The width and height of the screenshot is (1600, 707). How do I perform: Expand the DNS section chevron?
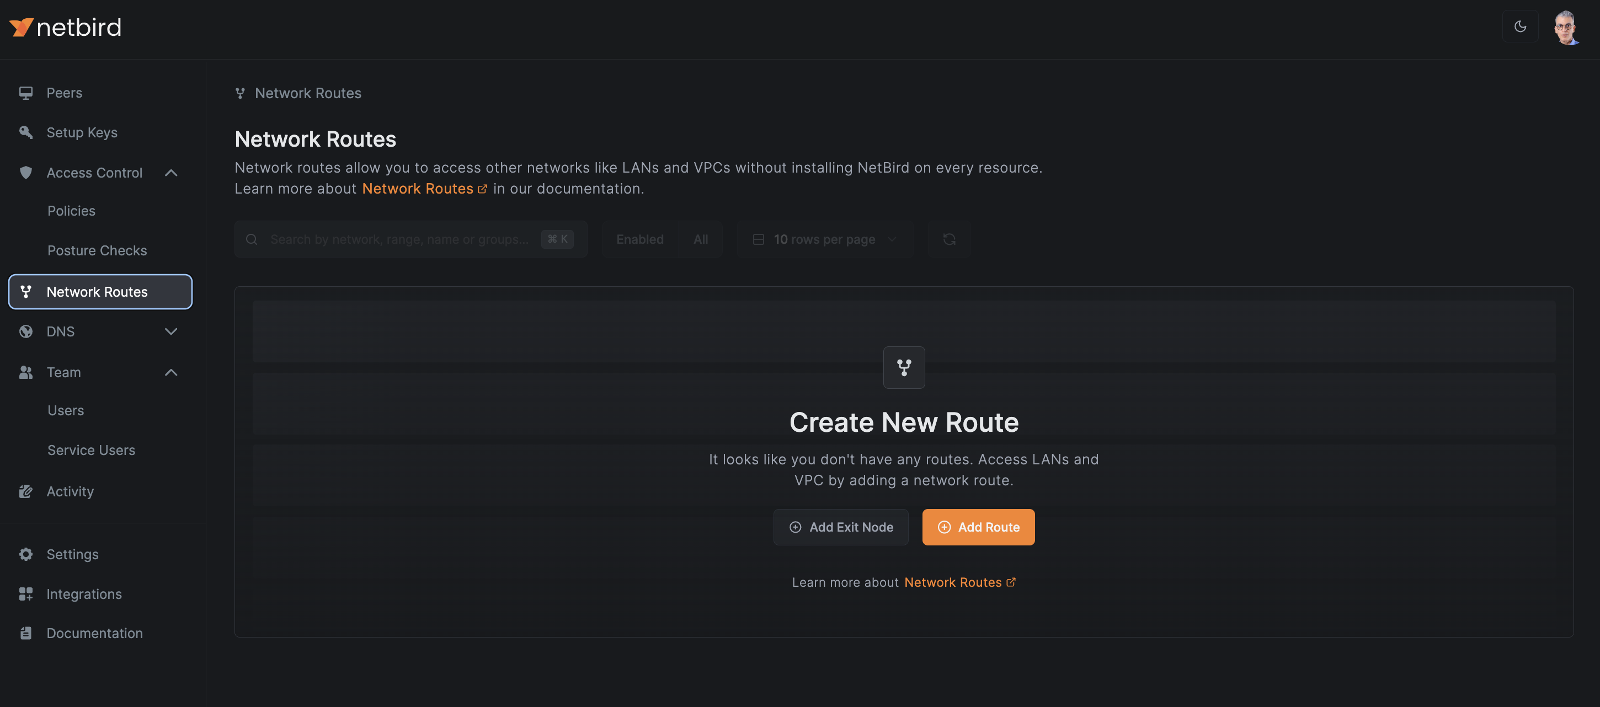pos(171,331)
